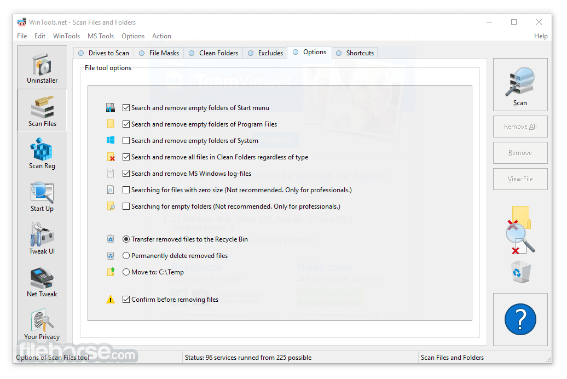
Task: Toggle remove MS Windows log-files checkbox
Action: pyautogui.click(x=126, y=174)
